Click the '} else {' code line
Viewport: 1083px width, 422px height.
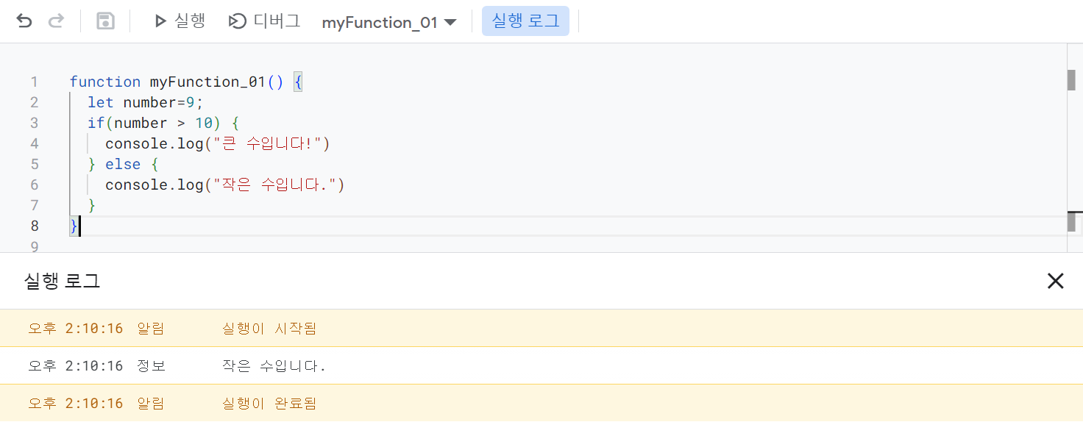pyautogui.click(x=123, y=164)
